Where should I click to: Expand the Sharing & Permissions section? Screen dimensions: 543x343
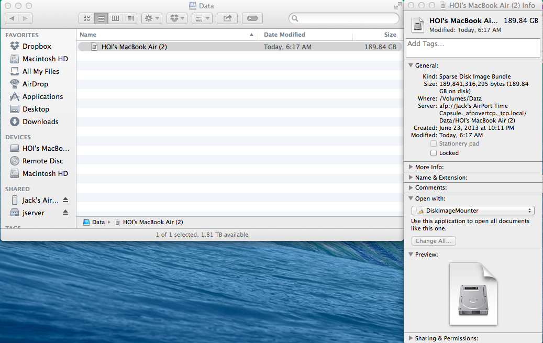pyautogui.click(x=411, y=338)
